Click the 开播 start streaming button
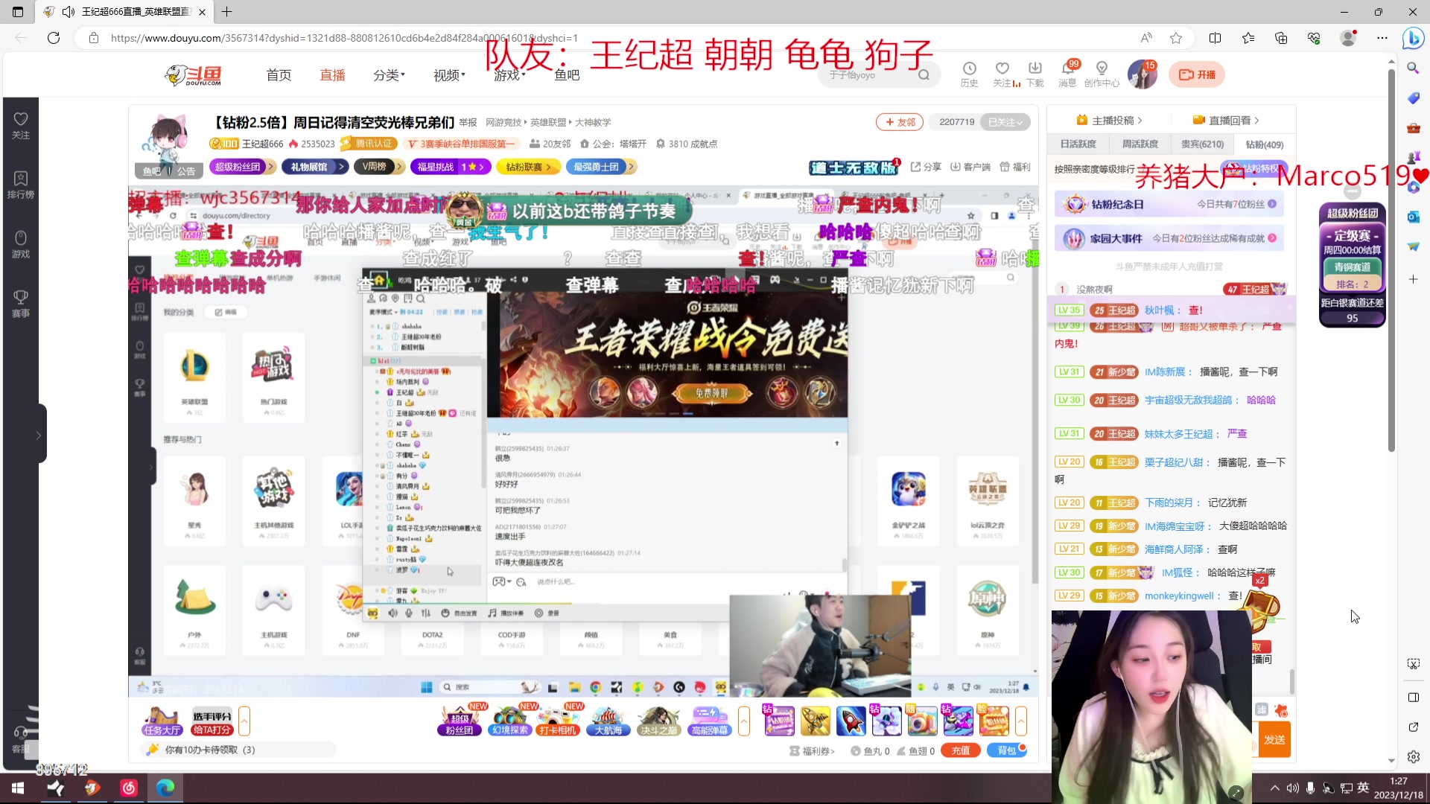The height and width of the screenshot is (804, 1430). [1197, 74]
